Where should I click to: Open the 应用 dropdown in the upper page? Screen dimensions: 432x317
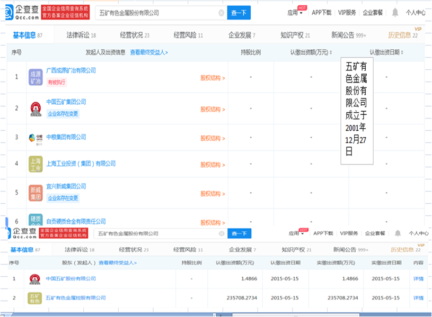coord(295,13)
